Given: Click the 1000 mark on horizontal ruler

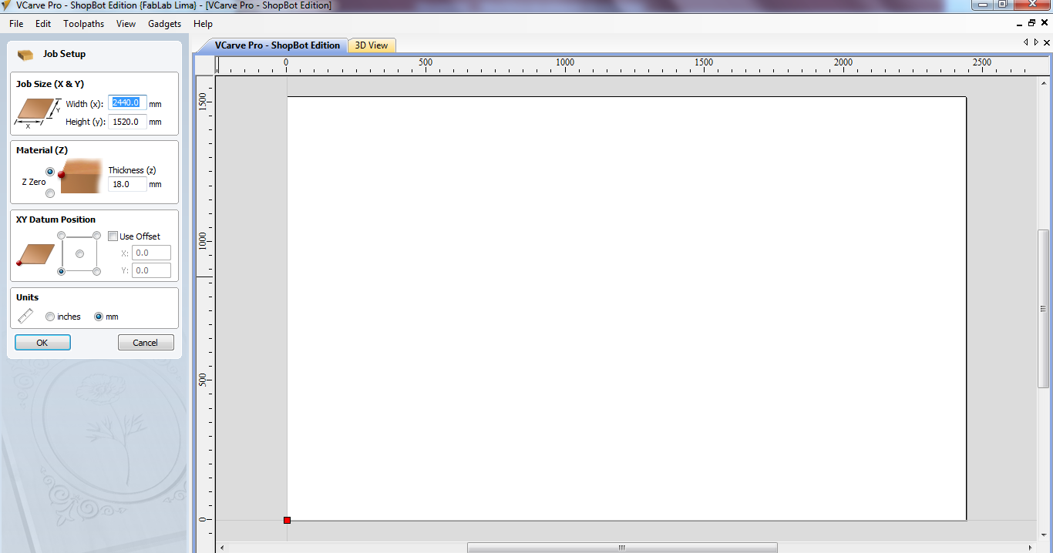Looking at the screenshot, I should pos(565,62).
